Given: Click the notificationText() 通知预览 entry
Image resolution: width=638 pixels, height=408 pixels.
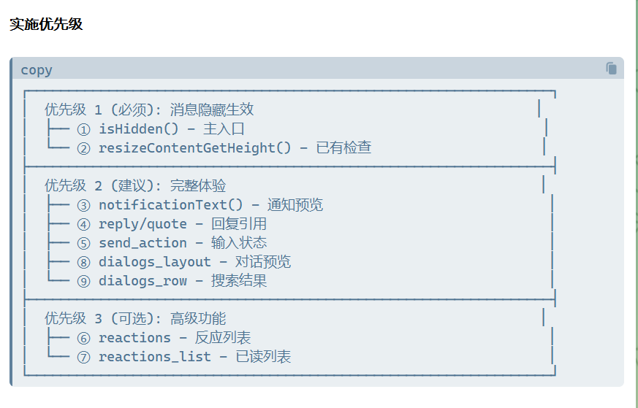Looking at the screenshot, I should (200, 205).
